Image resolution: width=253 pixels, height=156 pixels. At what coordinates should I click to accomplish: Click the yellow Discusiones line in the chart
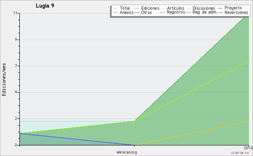pos(191,133)
